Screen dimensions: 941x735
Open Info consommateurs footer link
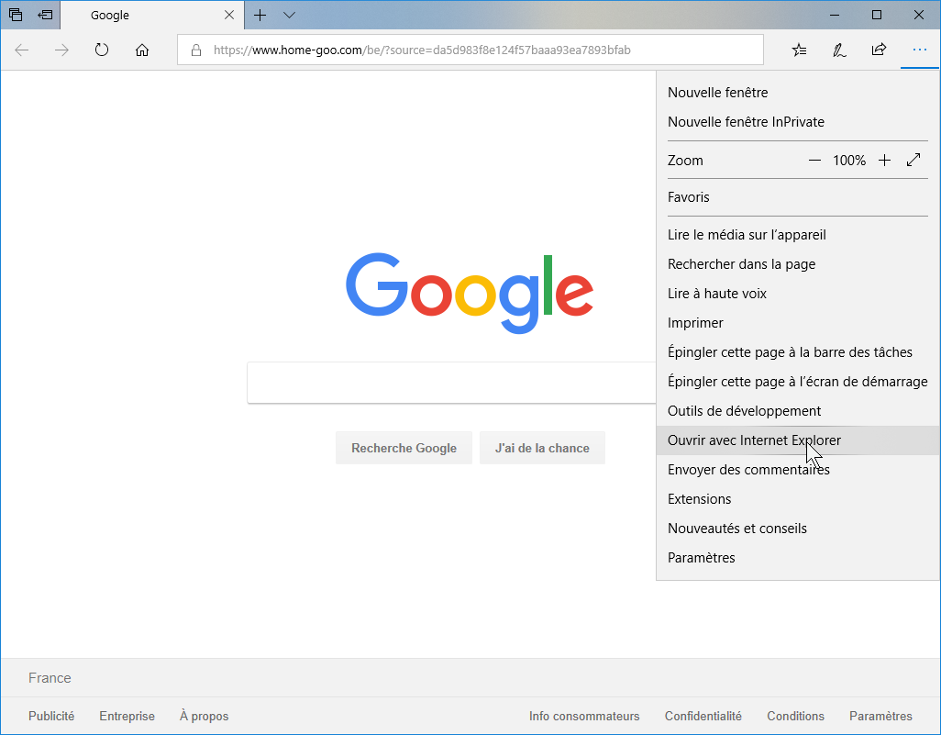click(584, 717)
